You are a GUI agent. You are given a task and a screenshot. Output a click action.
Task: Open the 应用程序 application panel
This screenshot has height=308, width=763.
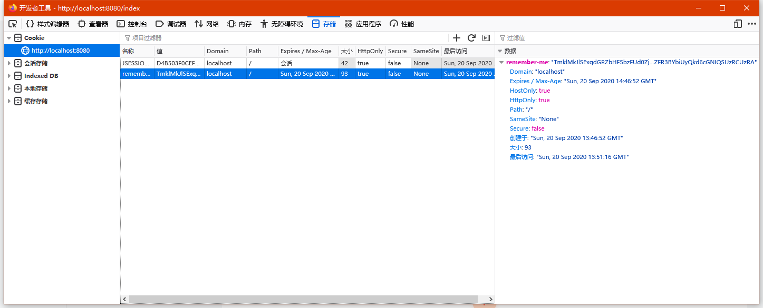tap(363, 24)
